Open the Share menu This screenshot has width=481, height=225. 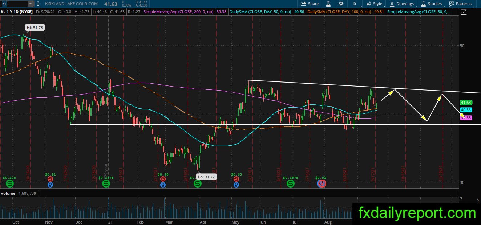(x=310, y=4)
